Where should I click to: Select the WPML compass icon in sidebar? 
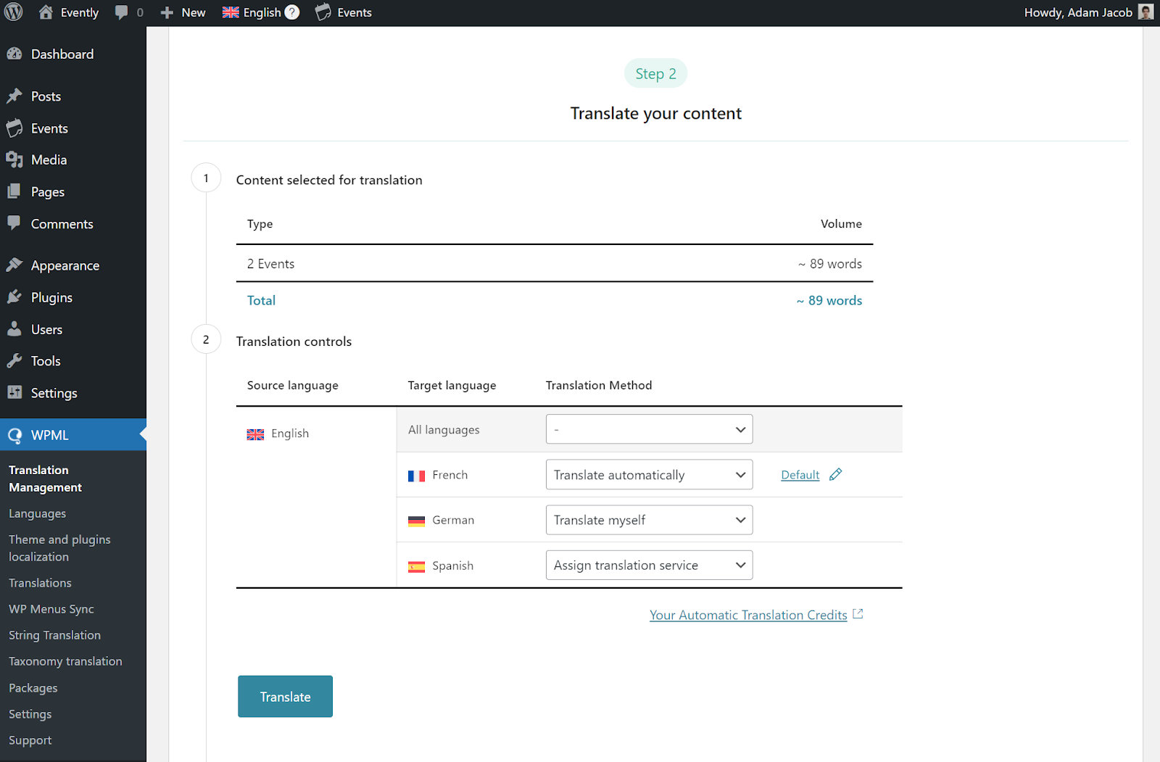[14, 435]
